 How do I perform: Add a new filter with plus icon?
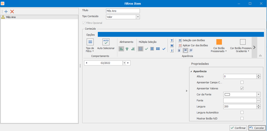click(6, 12)
